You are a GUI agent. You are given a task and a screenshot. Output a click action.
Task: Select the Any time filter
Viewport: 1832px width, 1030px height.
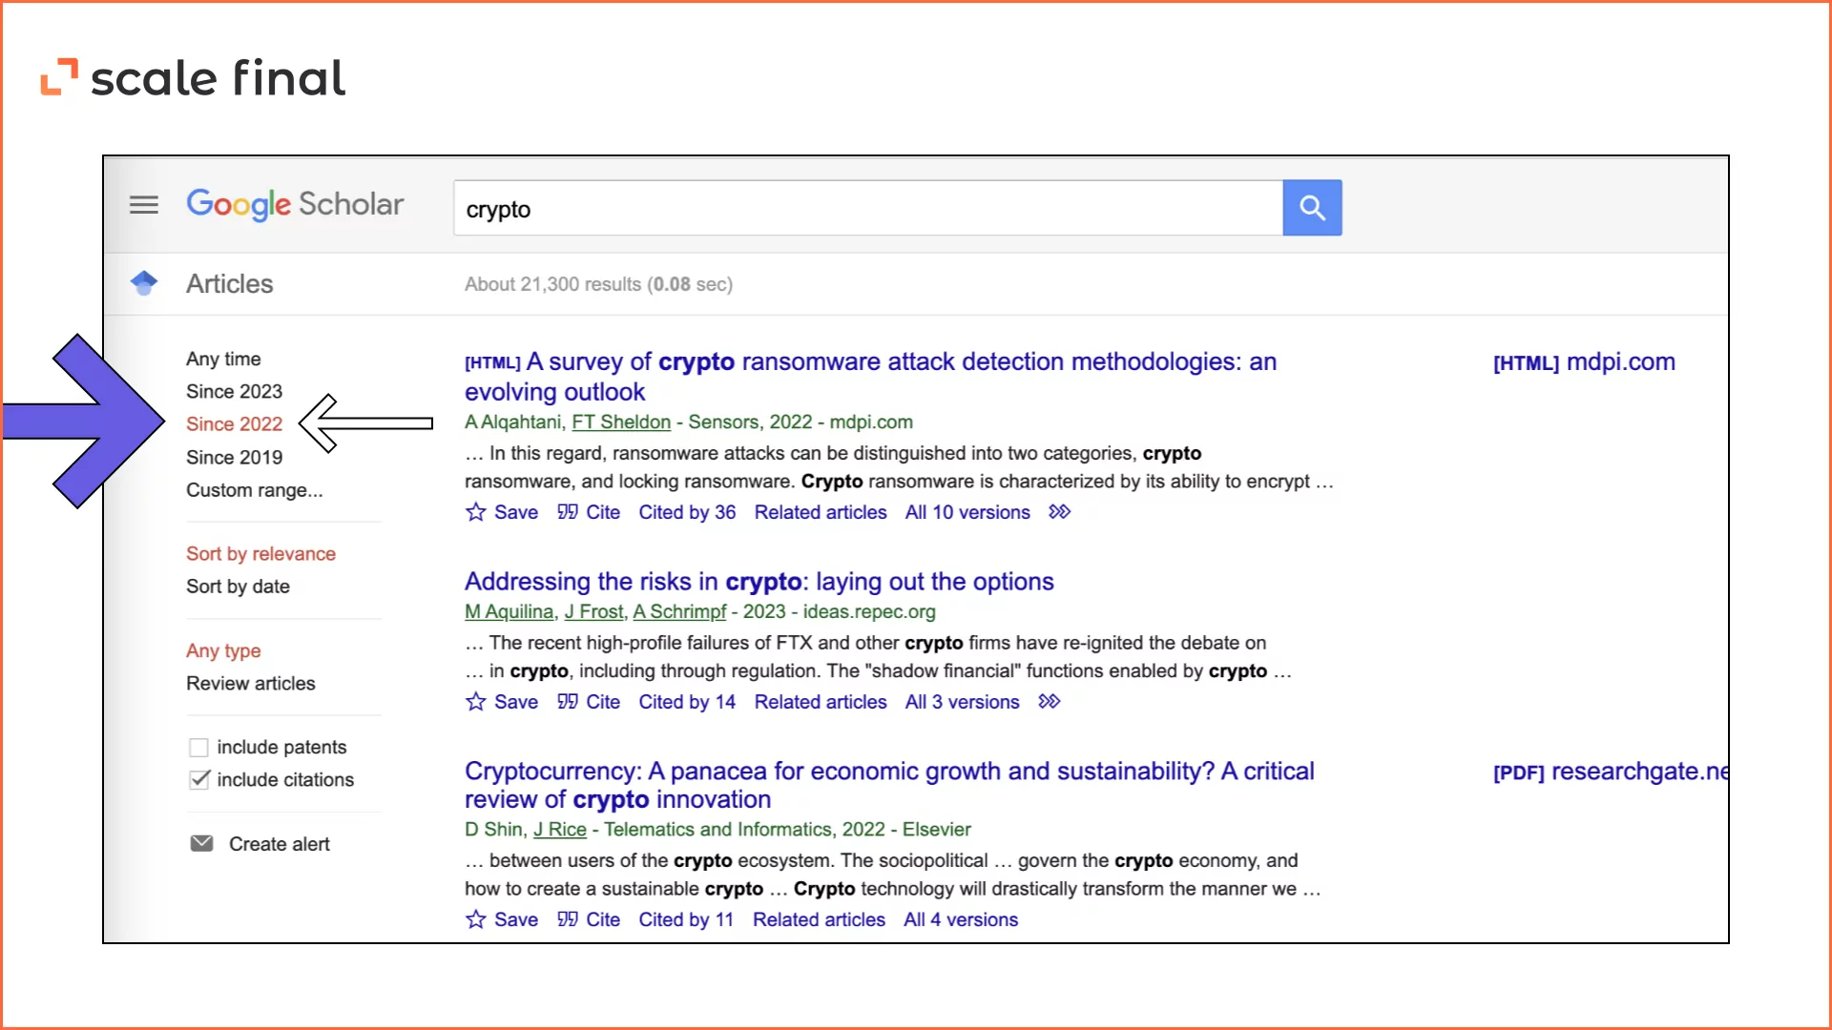tap(223, 359)
